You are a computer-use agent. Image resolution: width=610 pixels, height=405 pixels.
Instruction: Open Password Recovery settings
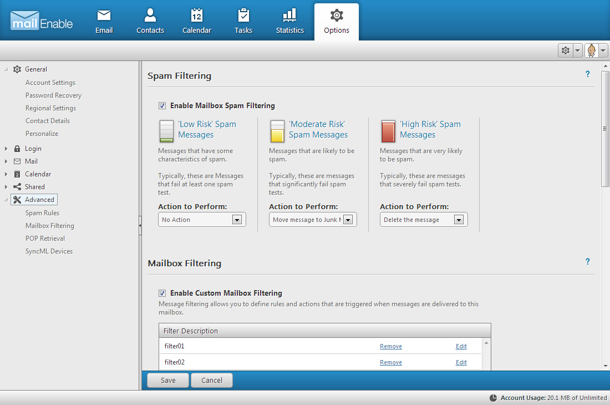coord(53,95)
